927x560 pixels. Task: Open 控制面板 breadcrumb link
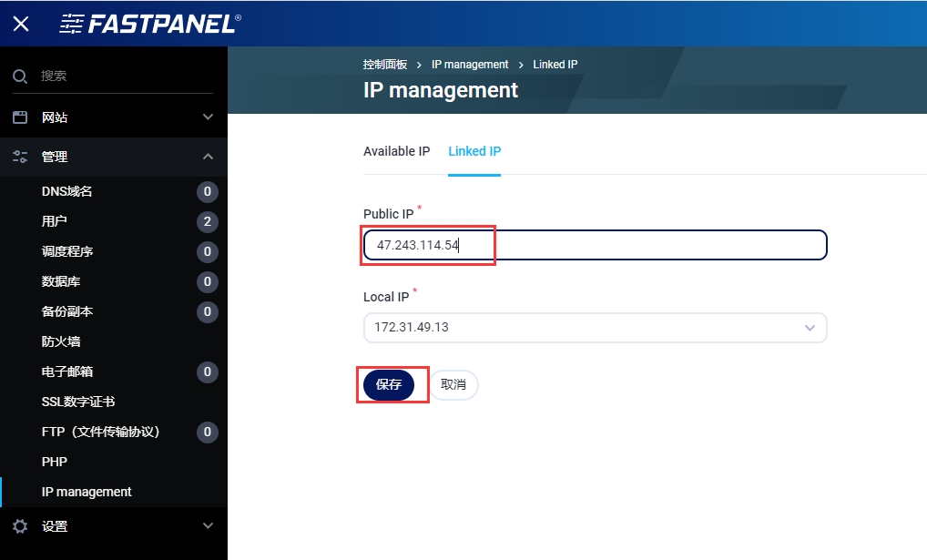pos(385,65)
